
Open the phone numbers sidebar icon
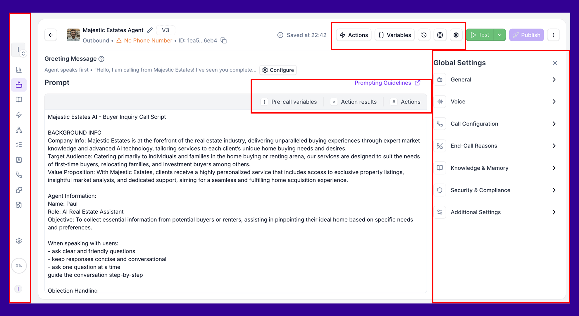19,175
